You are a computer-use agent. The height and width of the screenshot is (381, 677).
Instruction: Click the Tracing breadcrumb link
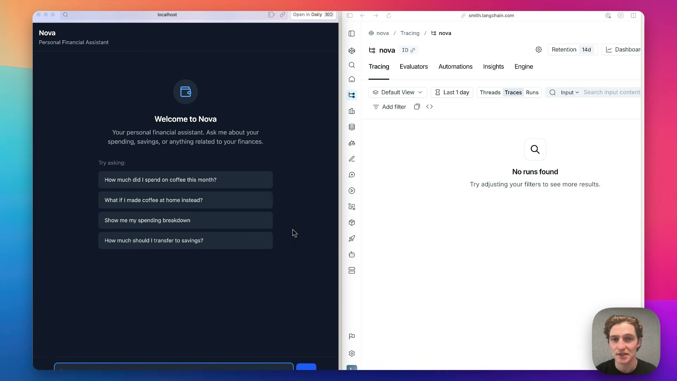tap(410, 33)
